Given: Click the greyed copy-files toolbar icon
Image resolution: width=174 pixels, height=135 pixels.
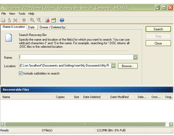Looking at the screenshot, I should (x=3, y=20).
